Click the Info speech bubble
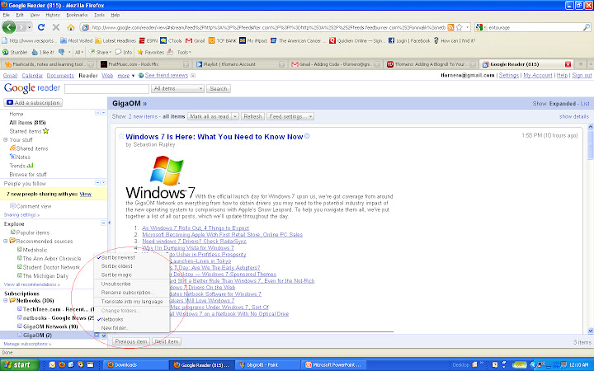 point(124,52)
